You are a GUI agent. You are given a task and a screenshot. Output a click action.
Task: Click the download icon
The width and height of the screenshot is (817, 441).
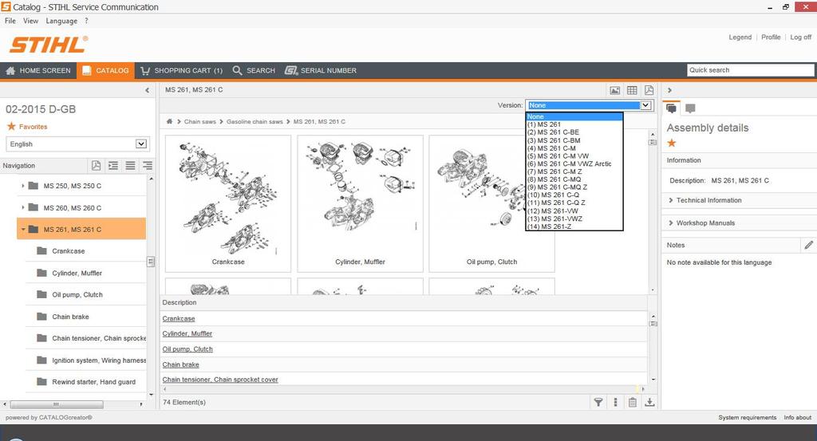tap(649, 402)
